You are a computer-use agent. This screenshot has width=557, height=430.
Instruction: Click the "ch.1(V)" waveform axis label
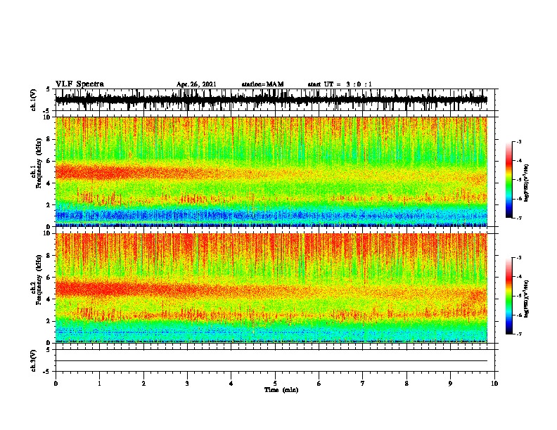coord(33,100)
